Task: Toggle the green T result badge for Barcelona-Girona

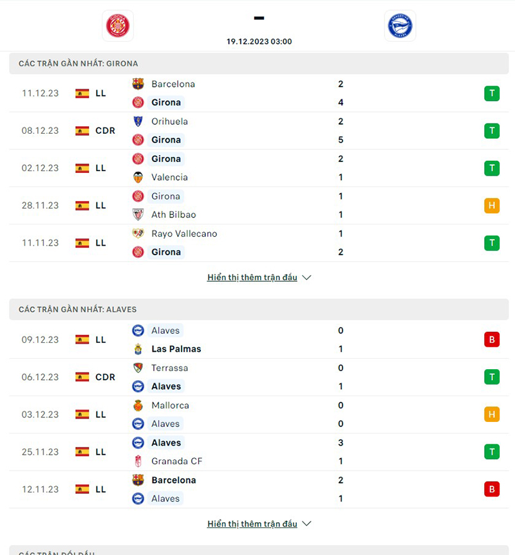Action: click(492, 93)
